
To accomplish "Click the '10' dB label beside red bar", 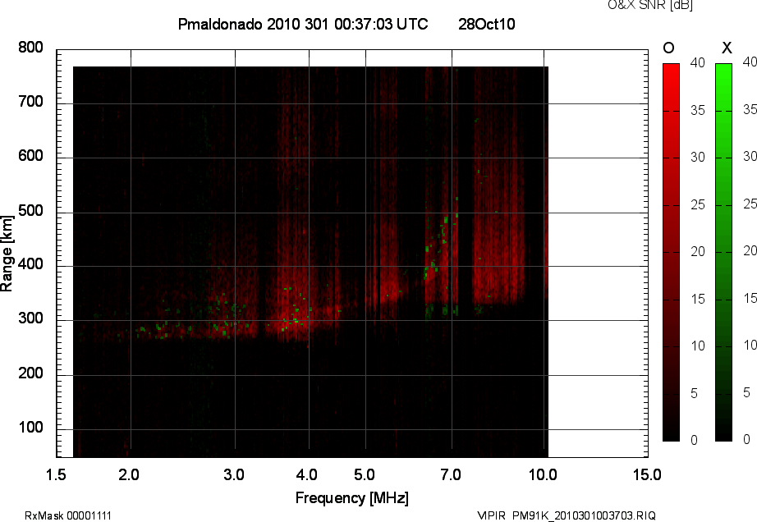I will [x=698, y=346].
